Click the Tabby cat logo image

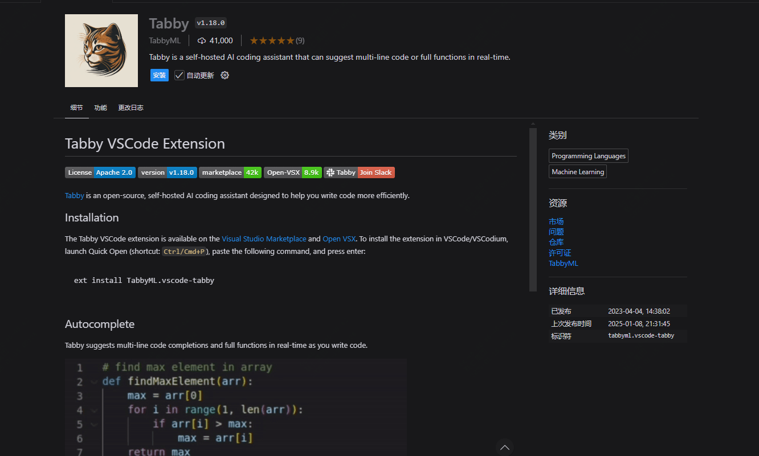(101, 51)
